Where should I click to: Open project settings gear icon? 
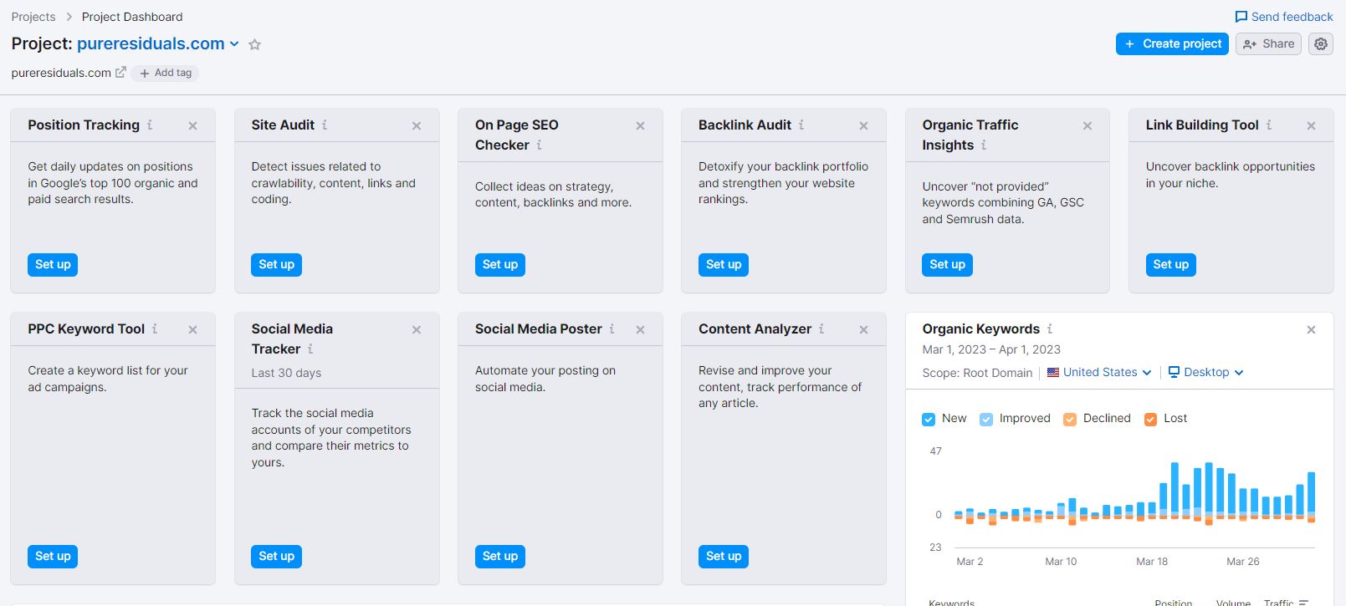click(x=1321, y=44)
